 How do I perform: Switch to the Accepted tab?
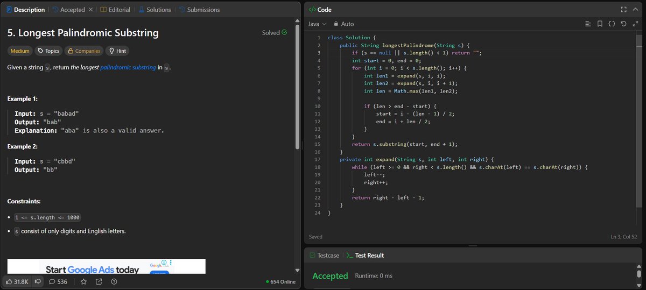(x=68, y=10)
